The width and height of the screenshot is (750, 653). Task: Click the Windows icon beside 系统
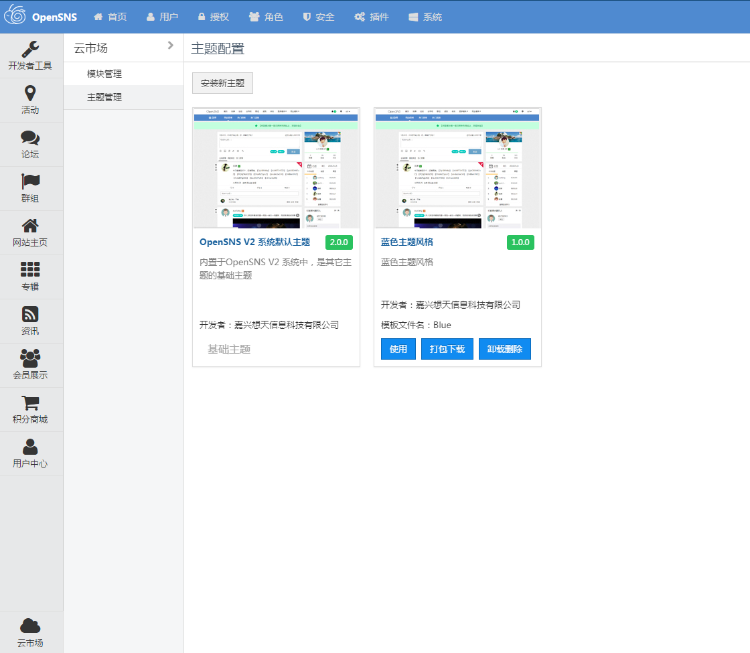point(413,17)
